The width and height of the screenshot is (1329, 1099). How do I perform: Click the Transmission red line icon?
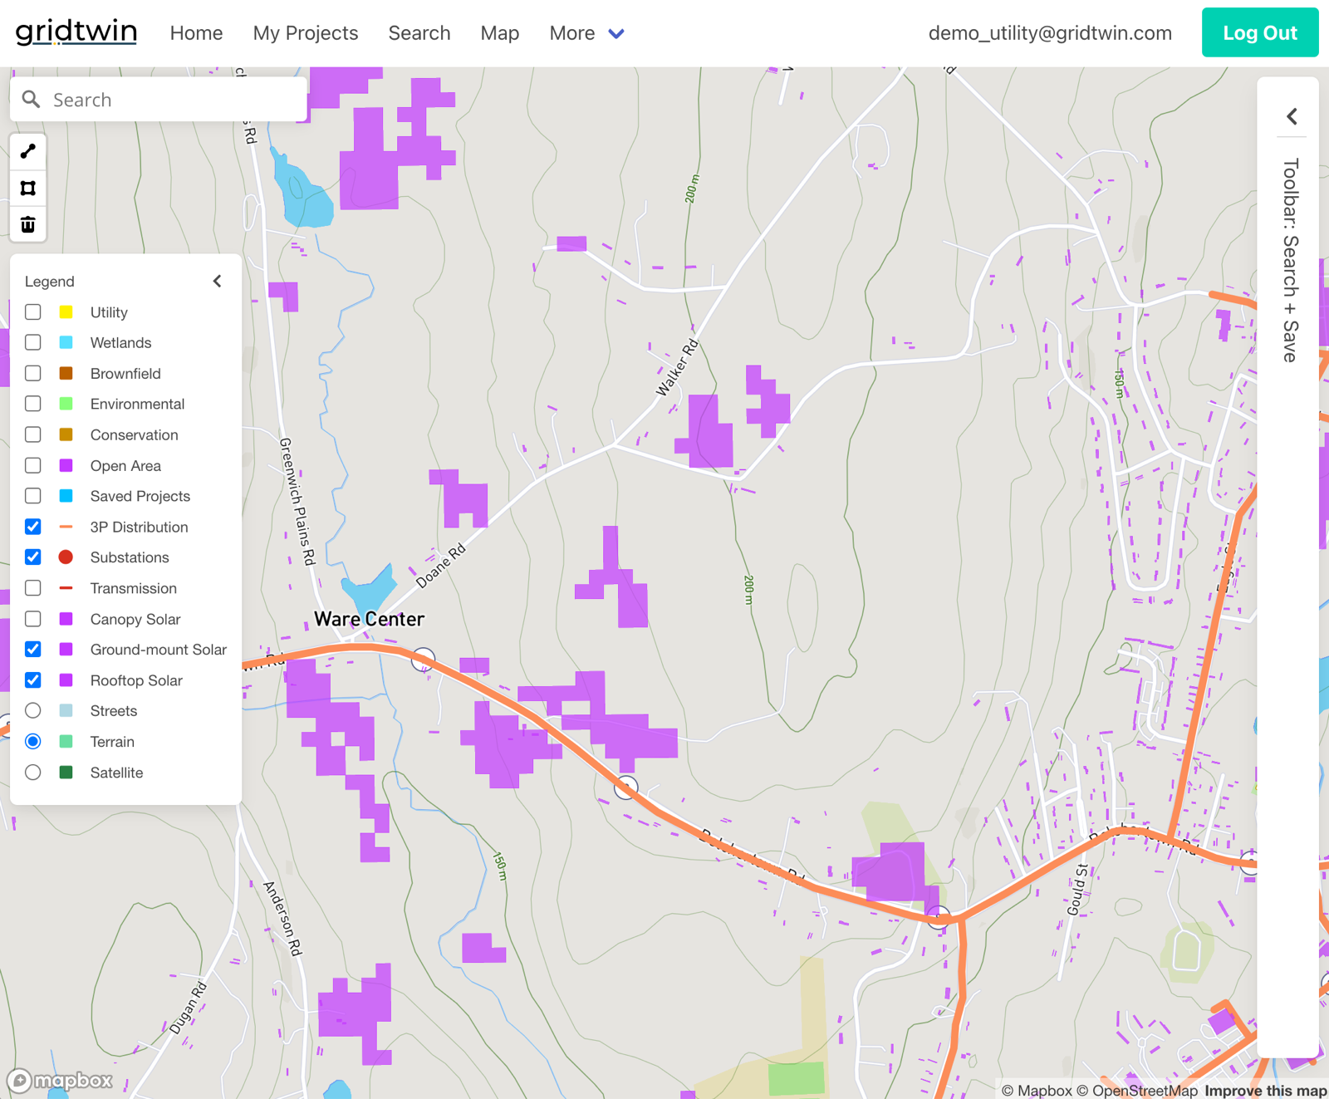coord(66,588)
